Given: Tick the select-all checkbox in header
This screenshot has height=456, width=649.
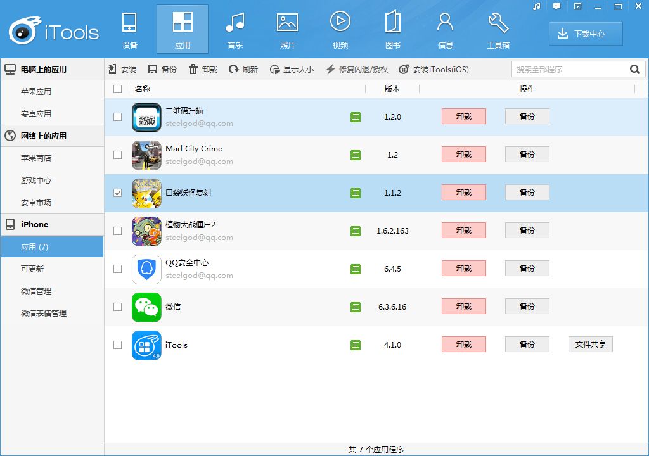Looking at the screenshot, I should coord(117,89).
